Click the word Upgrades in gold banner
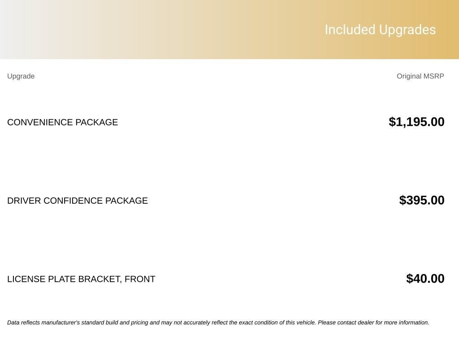The image size is (459, 344). click(407, 30)
